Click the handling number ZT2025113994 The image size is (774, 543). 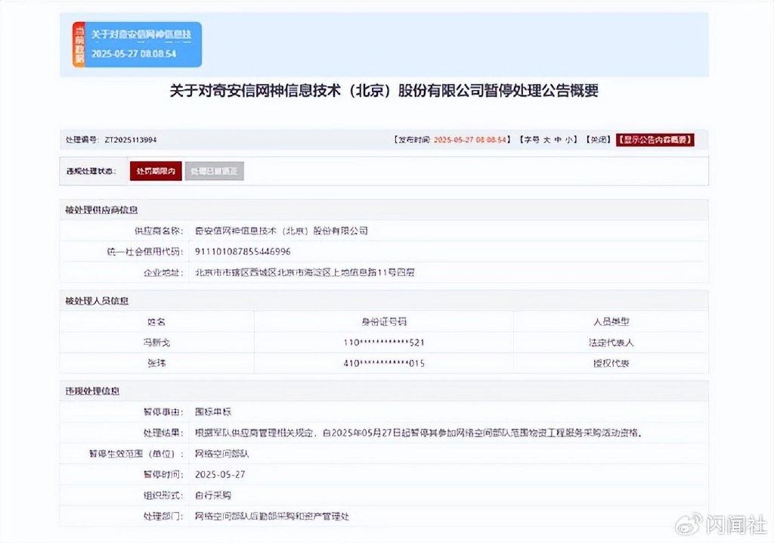pyautogui.click(x=130, y=140)
